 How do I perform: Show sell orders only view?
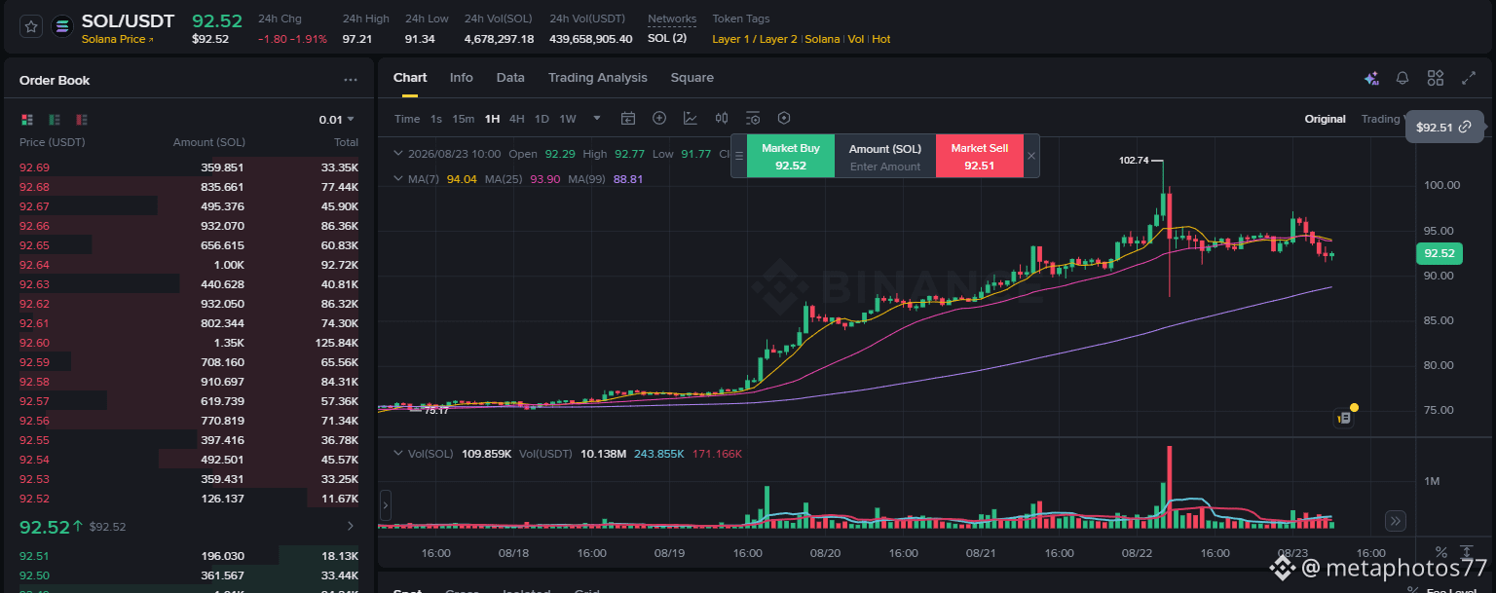tap(82, 120)
